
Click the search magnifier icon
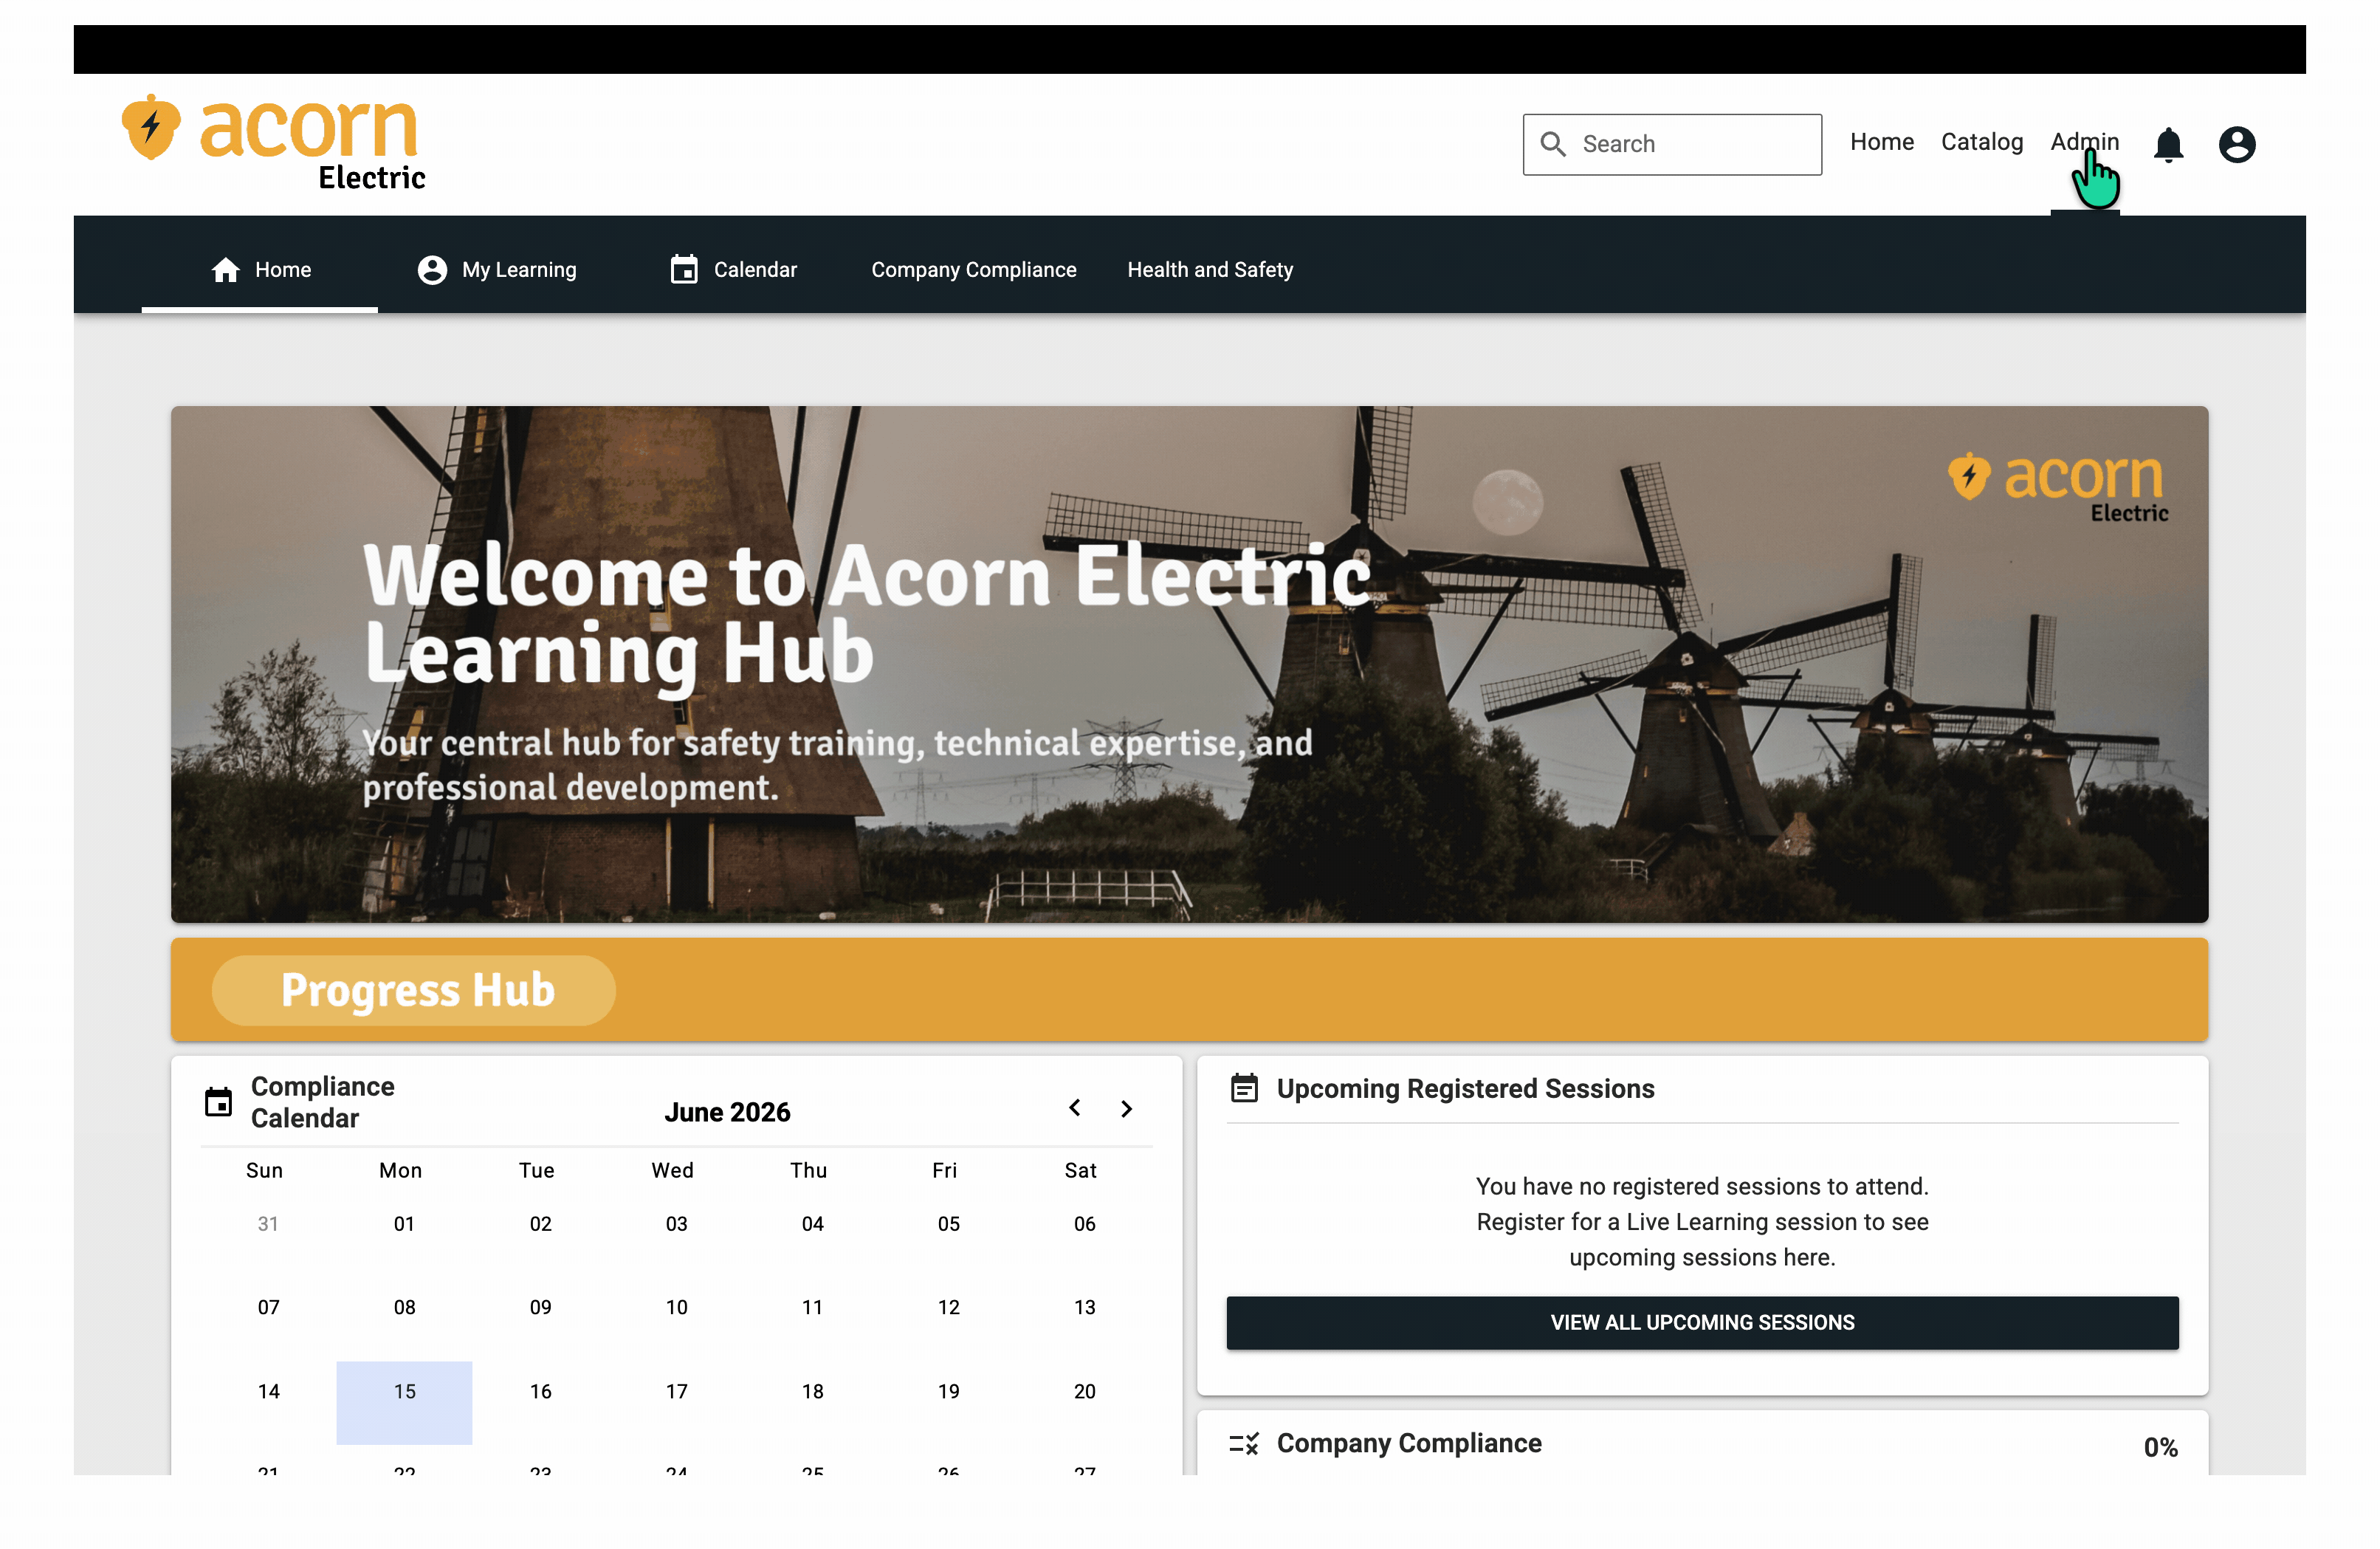[1552, 144]
